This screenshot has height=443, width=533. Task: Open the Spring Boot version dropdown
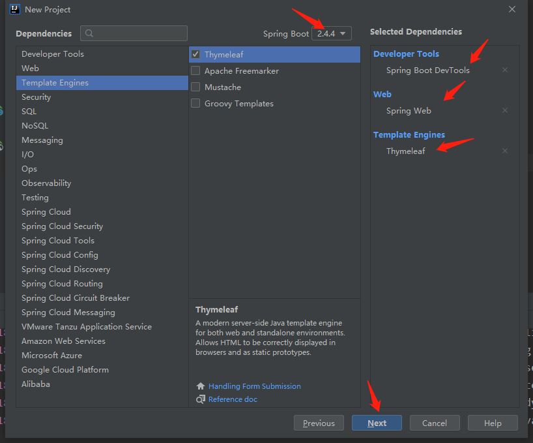(x=332, y=33)
